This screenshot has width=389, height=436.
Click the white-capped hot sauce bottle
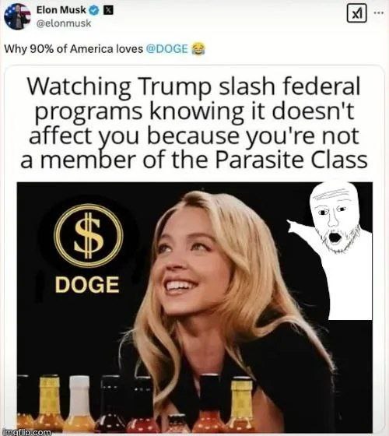79,403
